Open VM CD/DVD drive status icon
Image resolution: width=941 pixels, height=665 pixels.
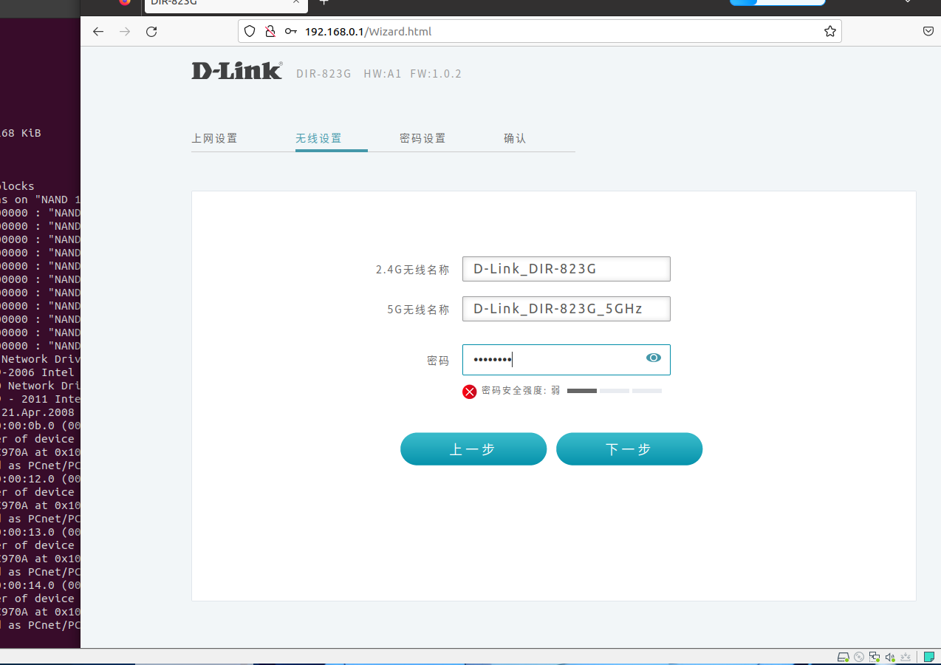point(859,657)
